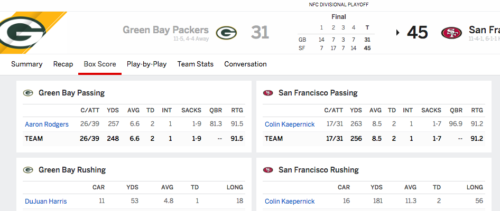Open Aaron Rodgers player link
This screenshot has height=211, width=500.
(47, 124)
